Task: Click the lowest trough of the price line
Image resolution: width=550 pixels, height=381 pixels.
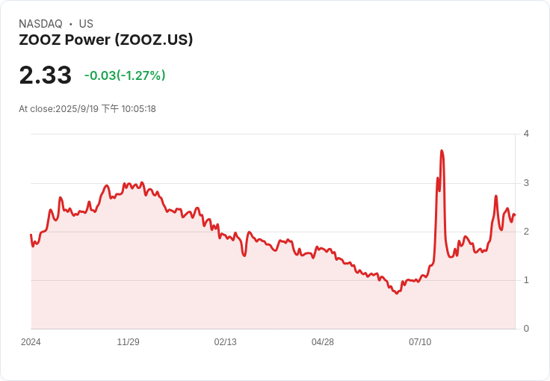Action: [397, 293]
